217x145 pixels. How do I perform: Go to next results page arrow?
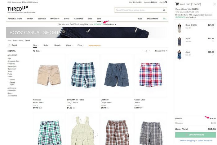(x=149, y=51)
